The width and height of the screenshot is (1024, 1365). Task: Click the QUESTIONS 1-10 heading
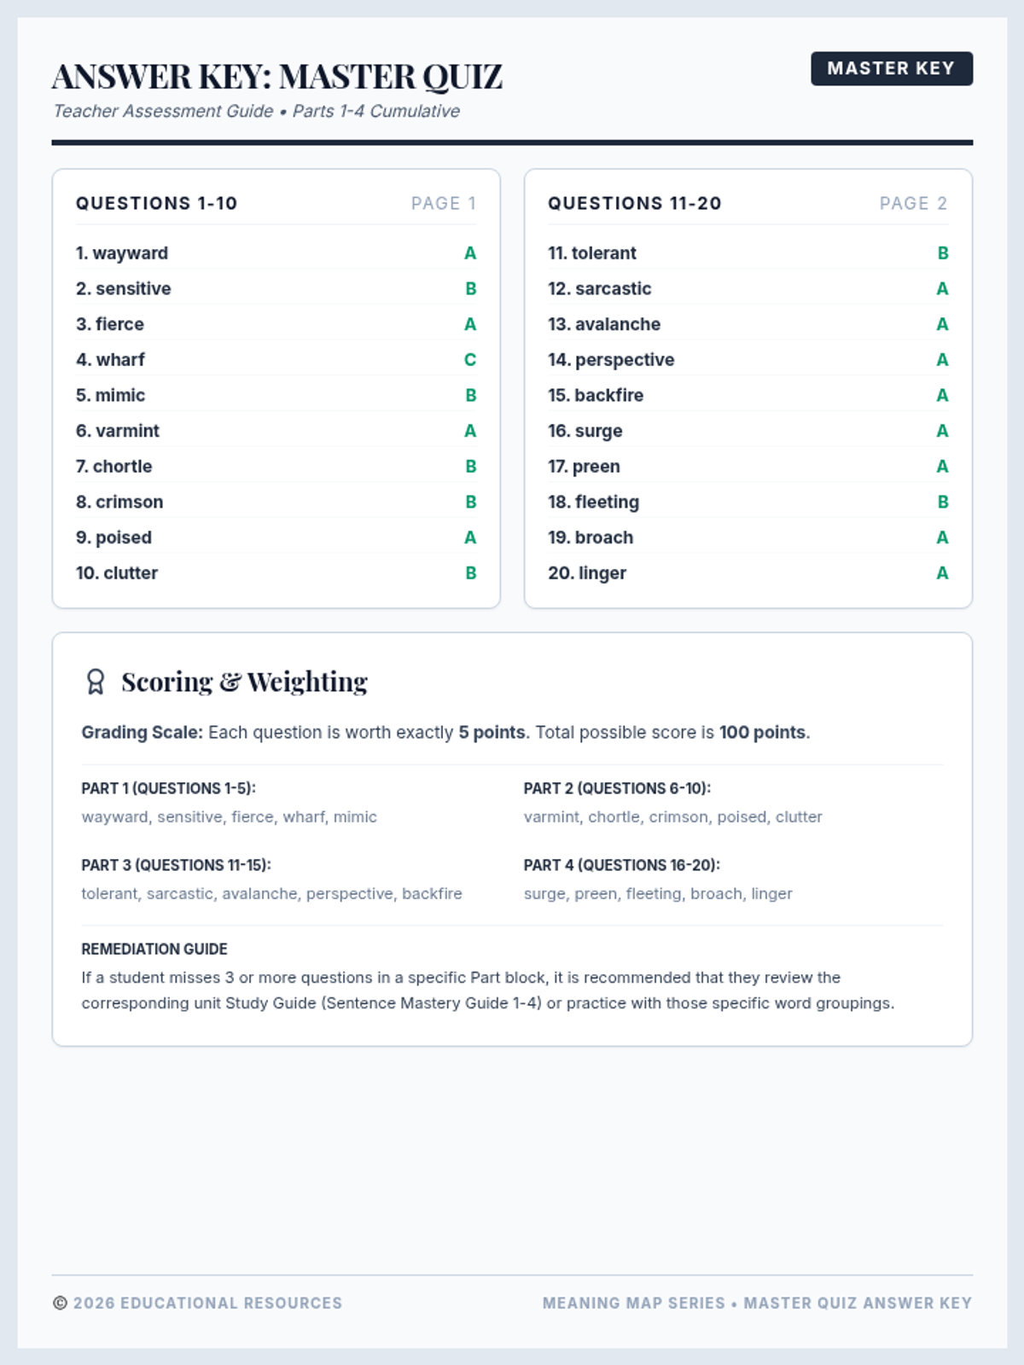157,203
